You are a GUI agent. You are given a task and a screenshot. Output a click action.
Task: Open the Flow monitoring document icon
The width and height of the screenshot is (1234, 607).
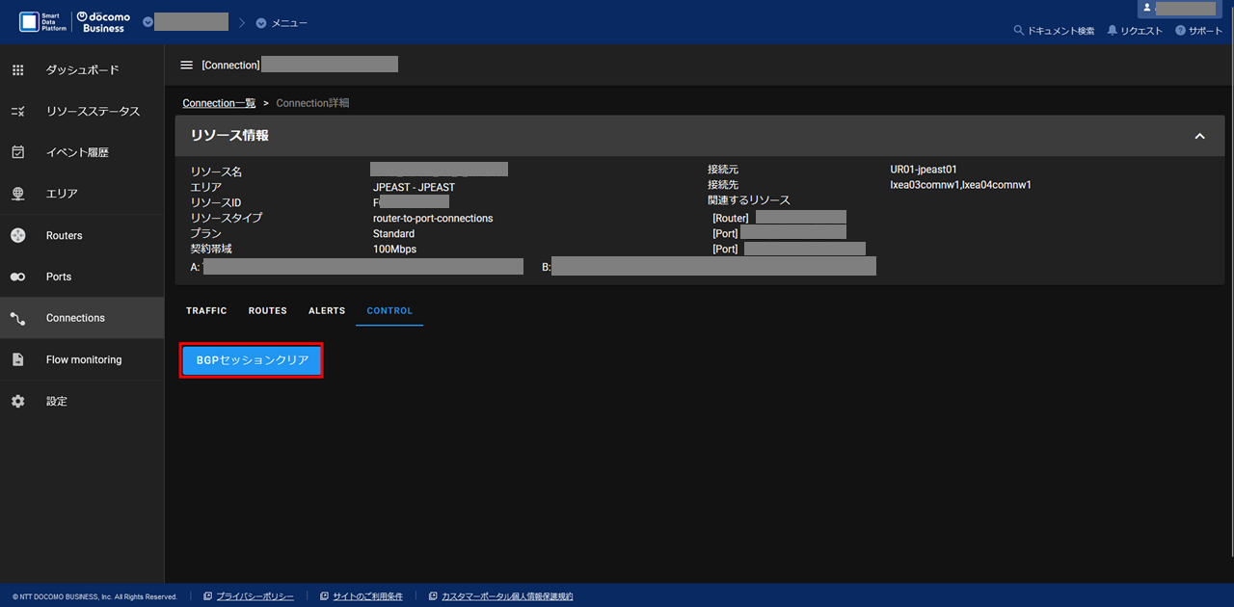pos(17,359)
